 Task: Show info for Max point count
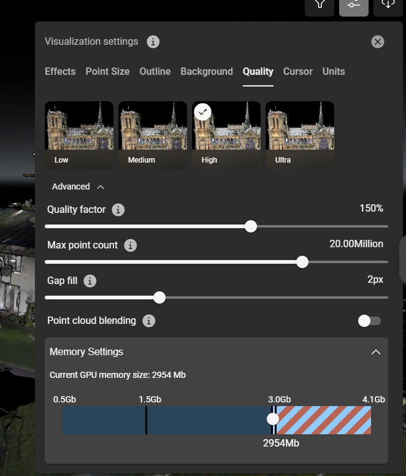point(130,245)
